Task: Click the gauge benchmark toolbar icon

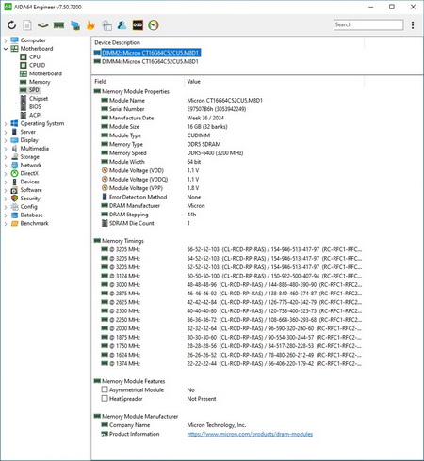Action: [154, 25]
